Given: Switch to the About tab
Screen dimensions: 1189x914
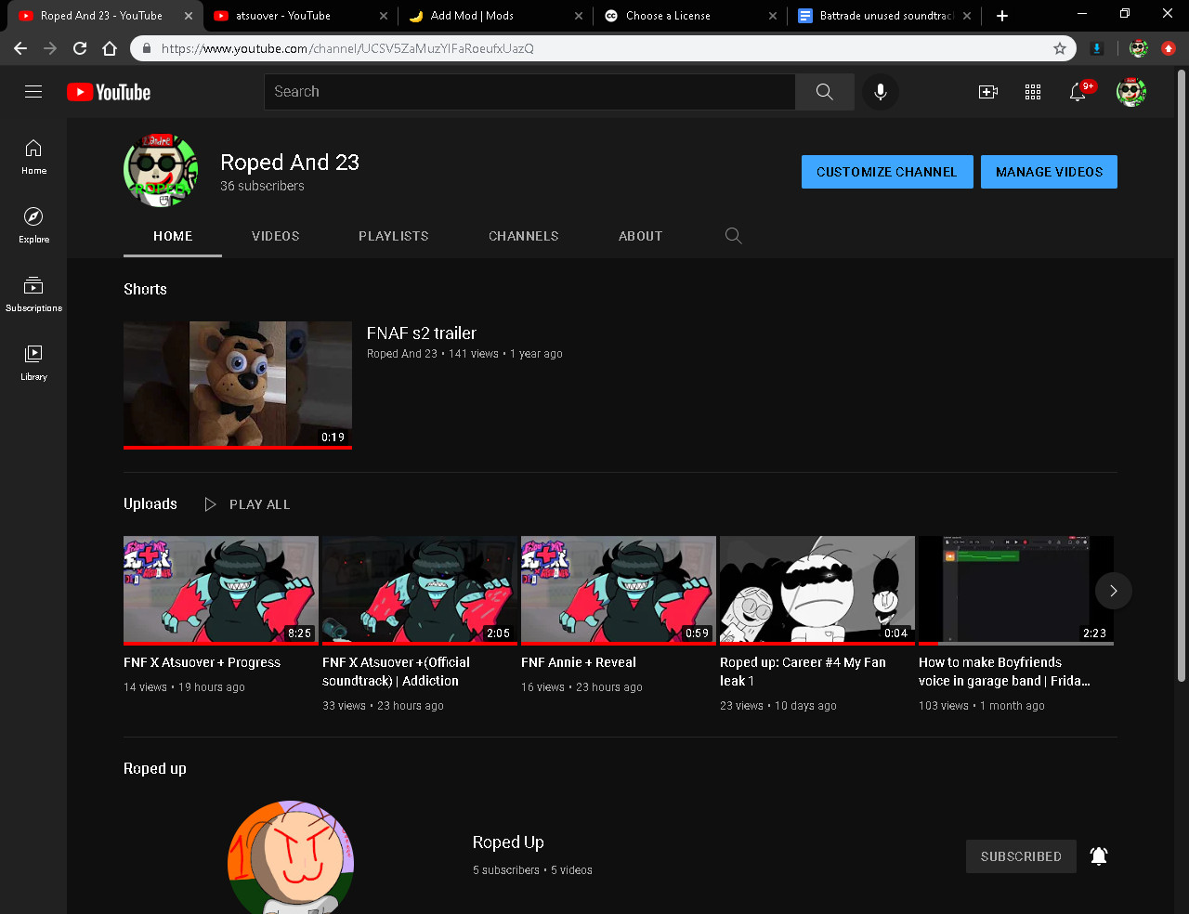Looking at the screenshot, I should tap(640, 236).
